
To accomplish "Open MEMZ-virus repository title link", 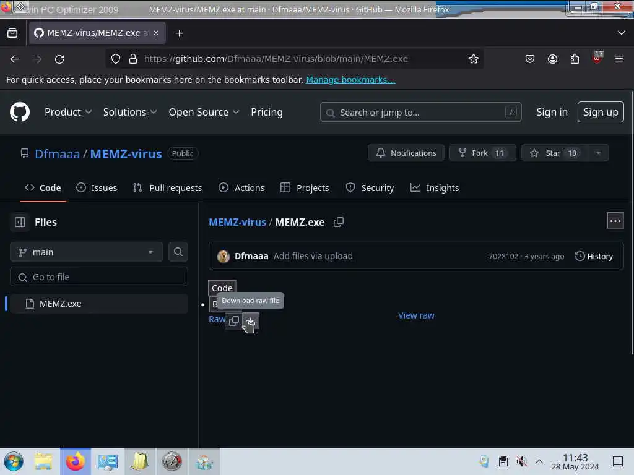I will (x=126, y=154).
